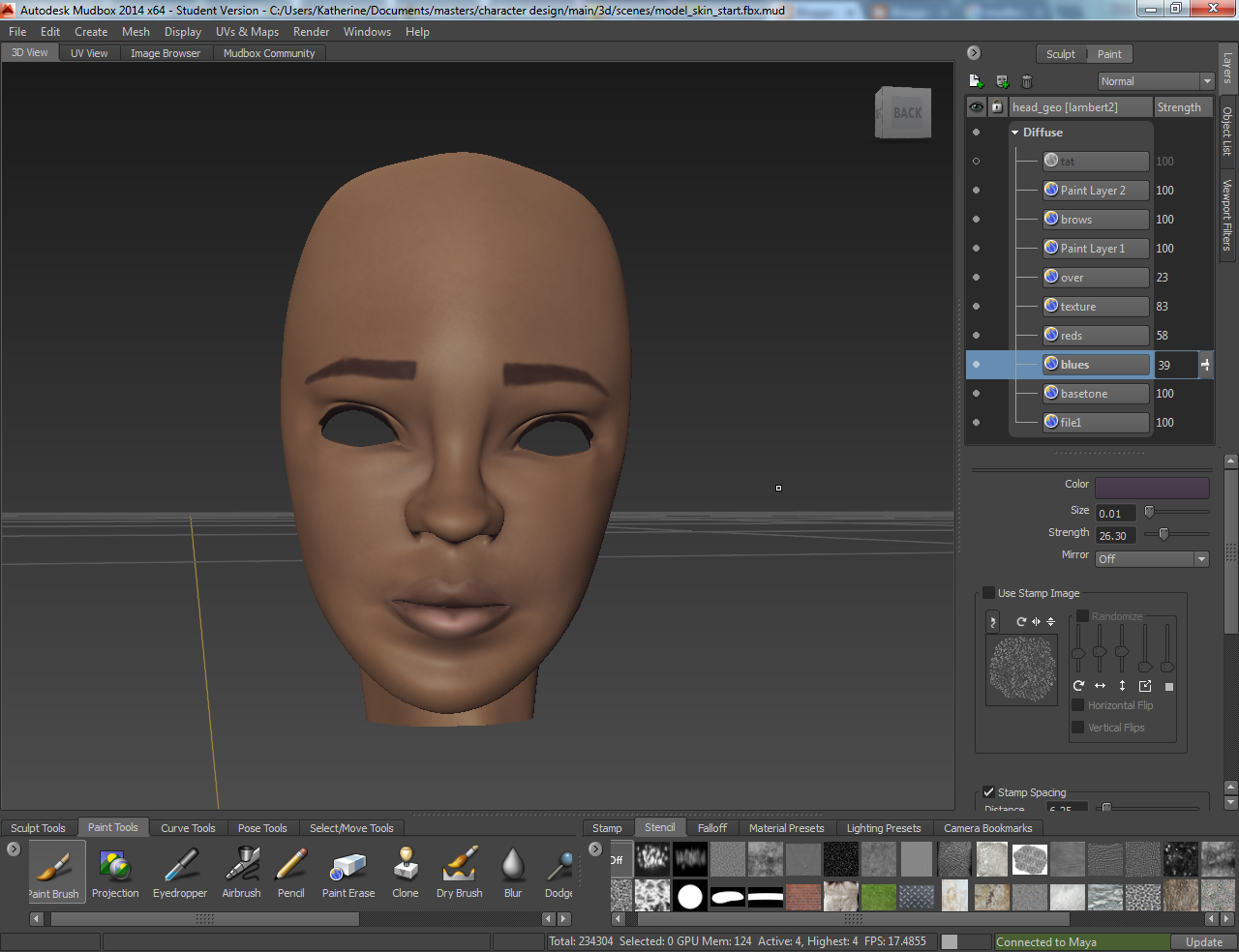This screenshot has height=952, width=1239.
Task: Click the import layer icon
Action: click(1002, 81)
